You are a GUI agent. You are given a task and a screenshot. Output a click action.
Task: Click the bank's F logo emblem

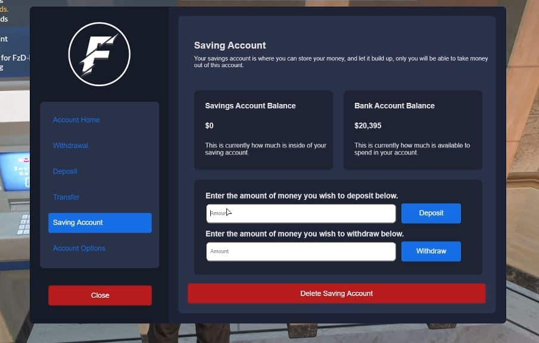99,54
